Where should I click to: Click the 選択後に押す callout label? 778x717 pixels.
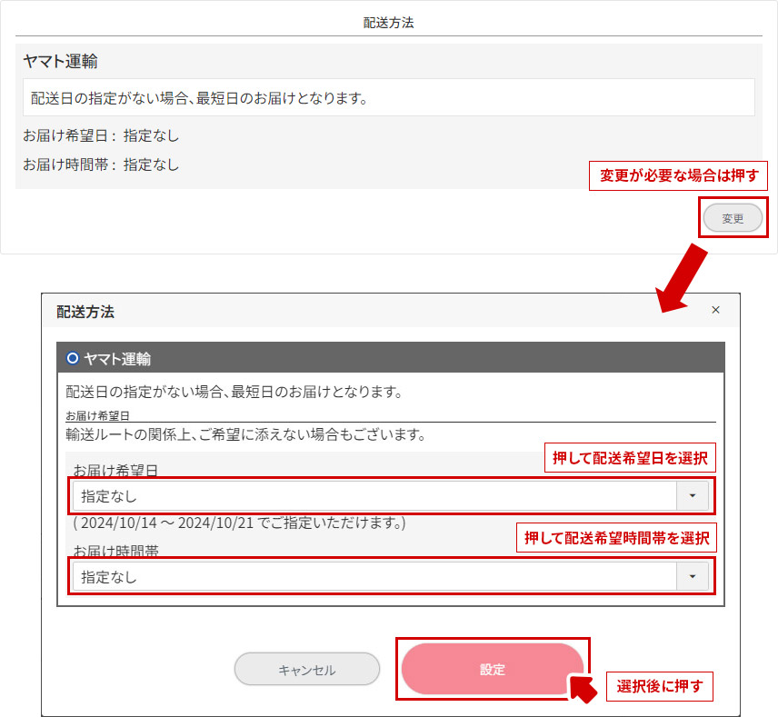point(659,686)
